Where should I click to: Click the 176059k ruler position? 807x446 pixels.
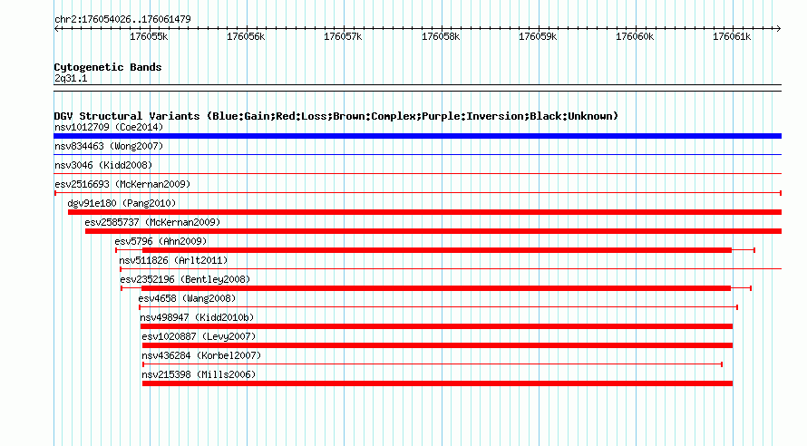pyautogui.click(x=538, y=36)
